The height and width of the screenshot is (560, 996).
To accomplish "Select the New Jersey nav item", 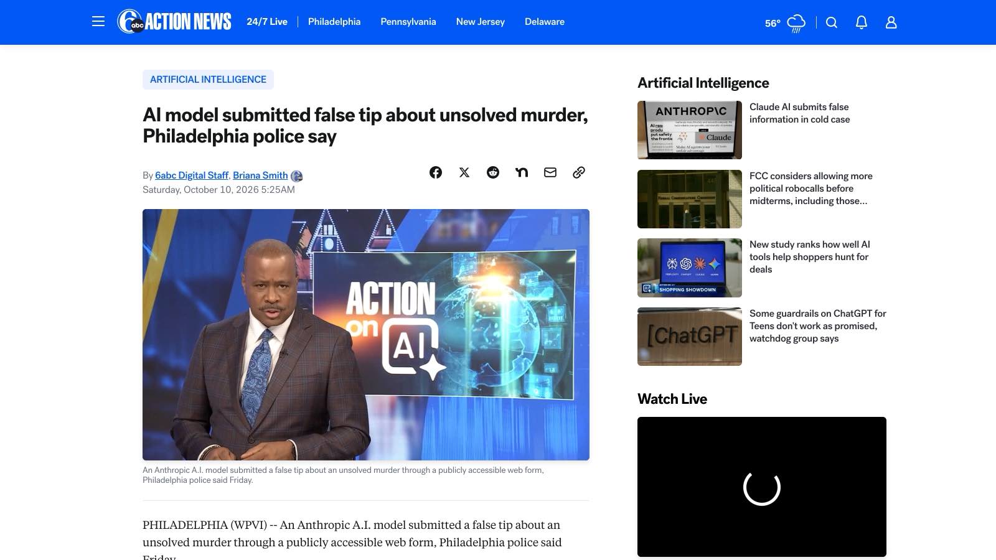I will point(481,22).
